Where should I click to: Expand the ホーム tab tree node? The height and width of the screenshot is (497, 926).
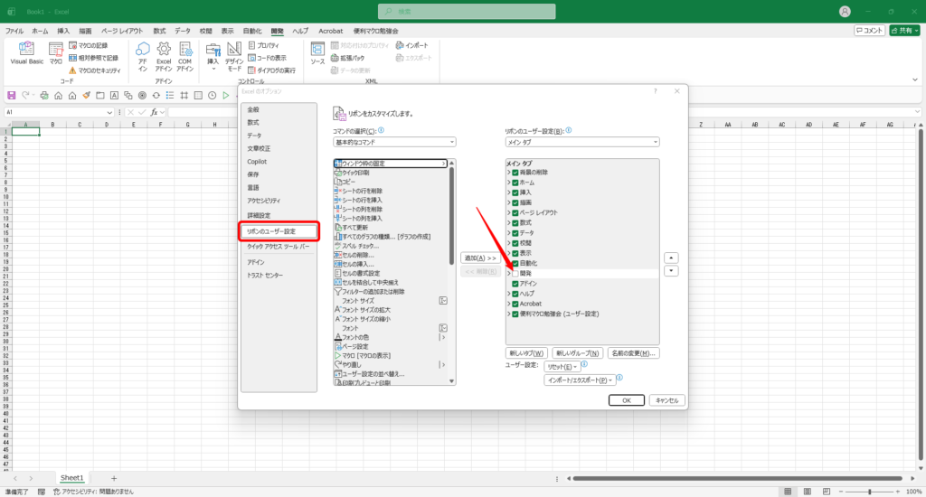click(x=508, y=182)
